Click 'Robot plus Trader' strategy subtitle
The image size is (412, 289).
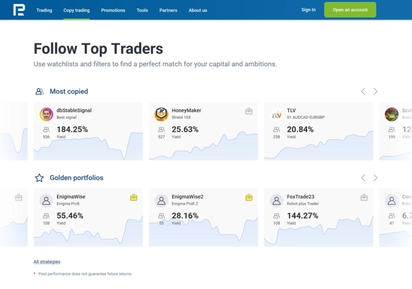(303, 203)
